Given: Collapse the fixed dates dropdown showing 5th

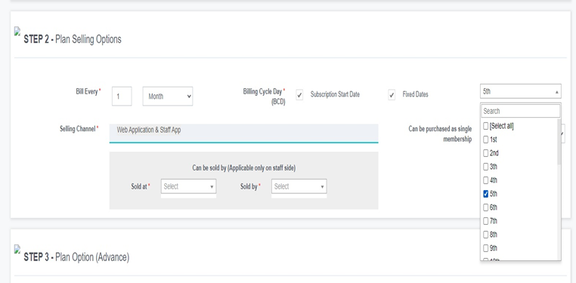Looking at the screenshot, I should (521, 91).
